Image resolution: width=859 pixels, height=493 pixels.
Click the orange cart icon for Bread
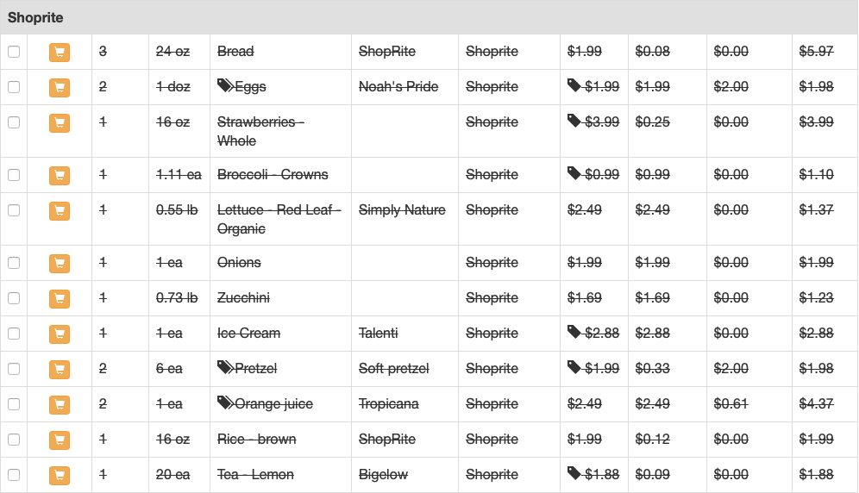tap(60, 52)
